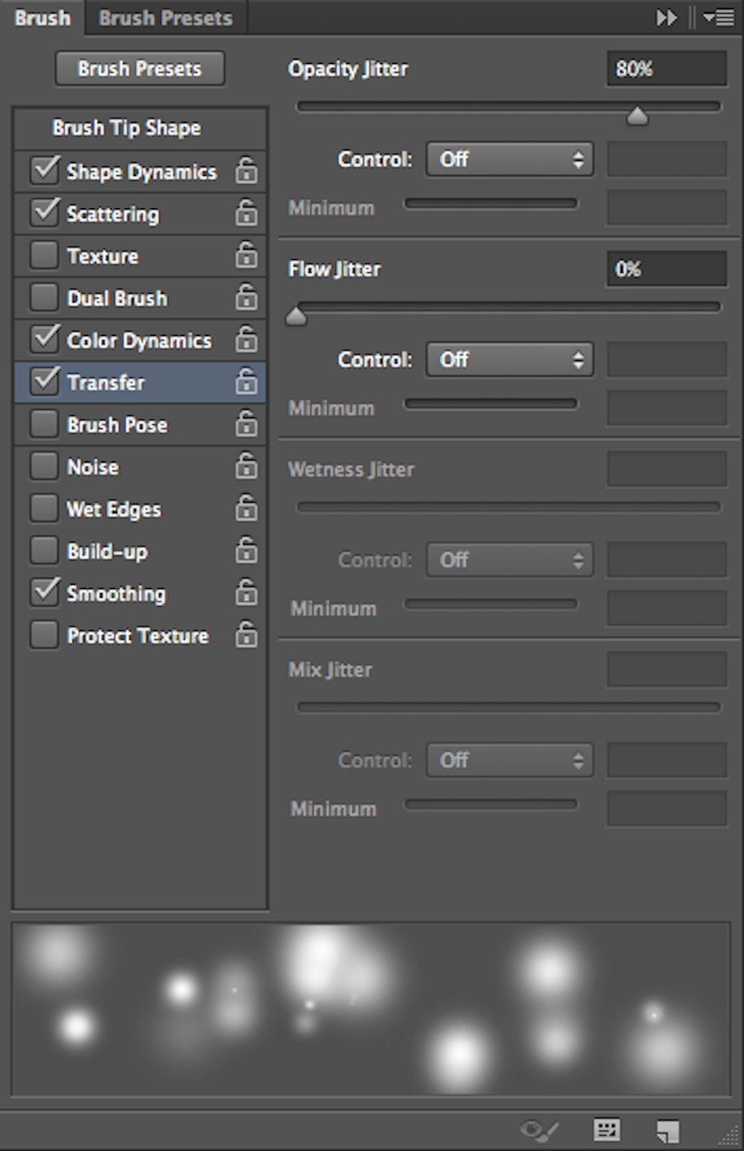Enable the Wet Edges checkbox
This screenshot has width=744, height=1151.
[x=44, y=508]
